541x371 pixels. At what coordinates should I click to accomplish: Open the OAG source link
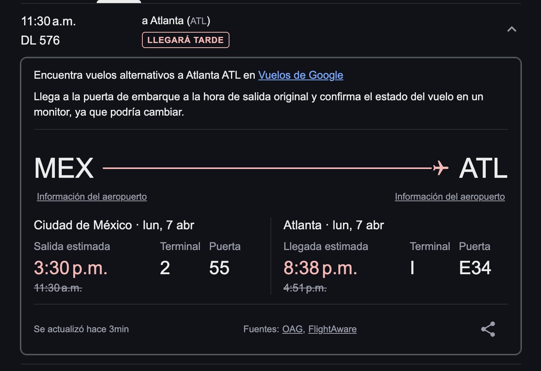(292, 329)
